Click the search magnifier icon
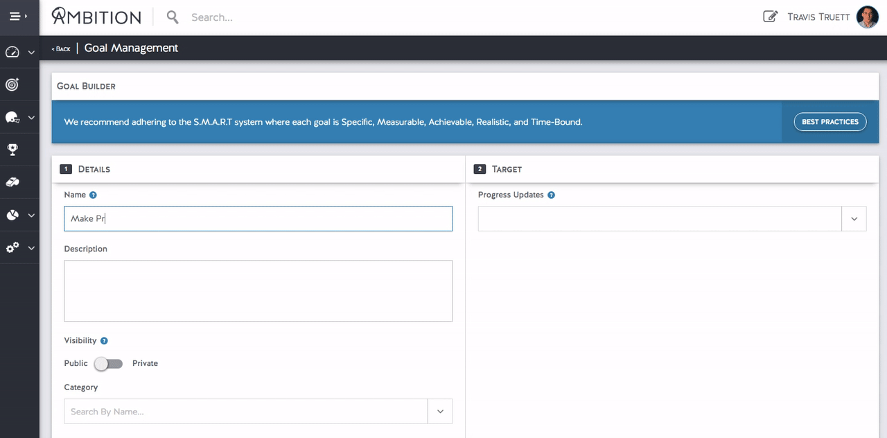Viewport: 887px width, 438px height. (x=173, y=17)
